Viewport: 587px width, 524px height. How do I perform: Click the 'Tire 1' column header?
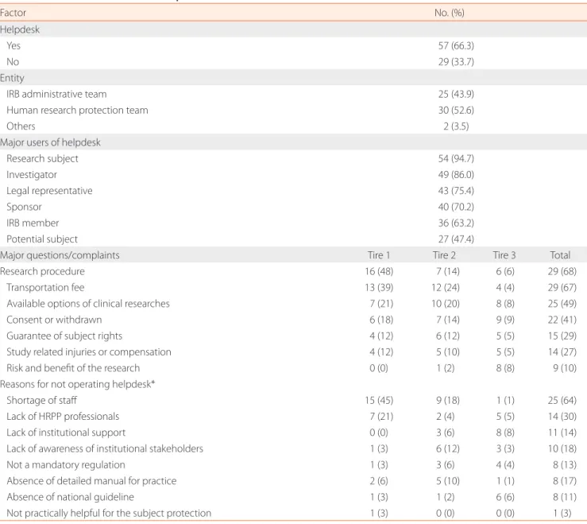click(x=379, y=255)
